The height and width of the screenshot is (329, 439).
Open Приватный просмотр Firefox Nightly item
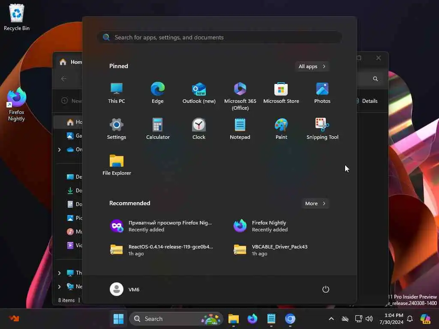coord(162,226)
